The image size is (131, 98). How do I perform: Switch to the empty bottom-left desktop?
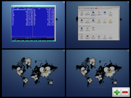(33, 73)
